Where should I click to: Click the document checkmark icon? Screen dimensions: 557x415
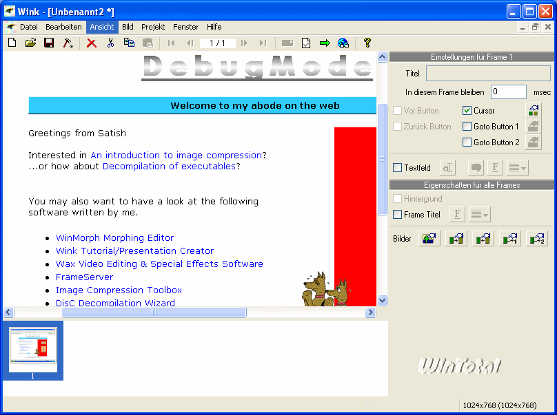(x=306, y=43)
